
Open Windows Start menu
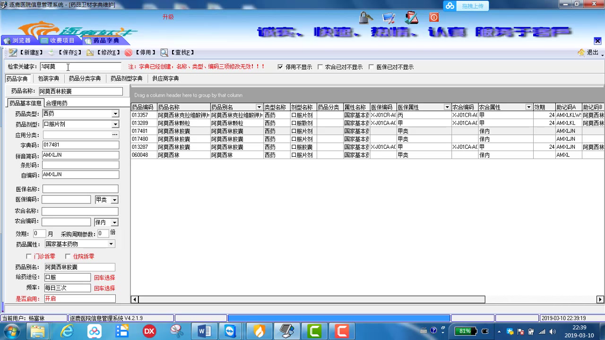(12, 331)
